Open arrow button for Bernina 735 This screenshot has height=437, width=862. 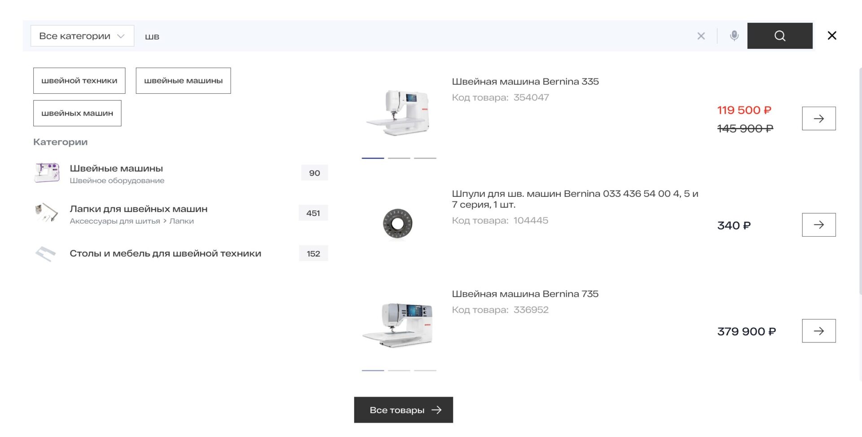point(818,331)
